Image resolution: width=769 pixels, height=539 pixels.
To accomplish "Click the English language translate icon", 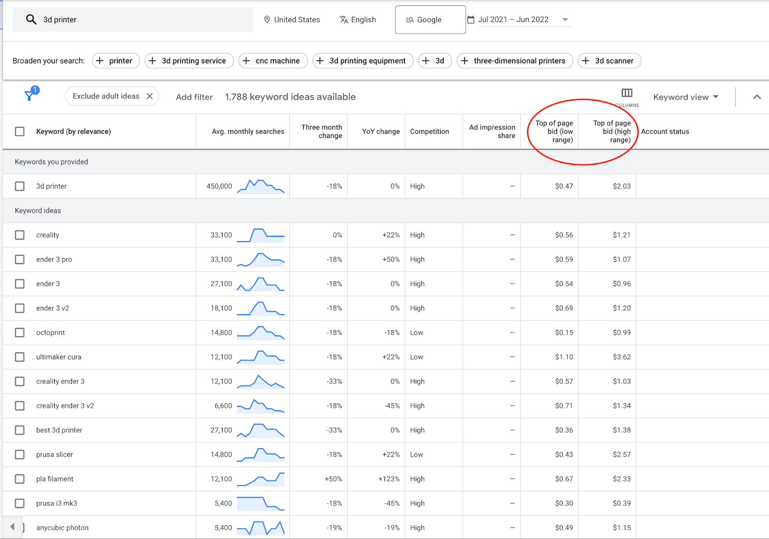I will 344,20.
